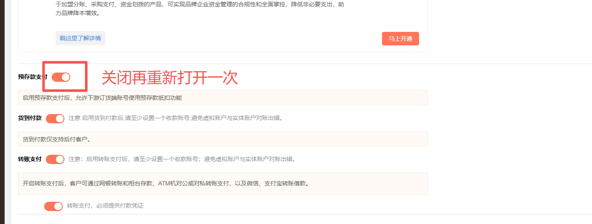
Task: Toggle 转账支付，必须提供付款凭证 switch
Action: click(53, 206)
